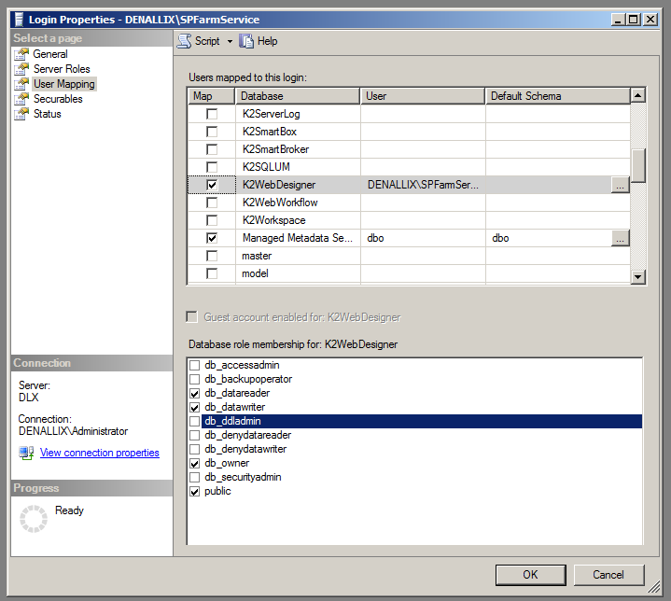The width and height of the screenshot is (671, 601).
Task: Click the Help icon in toolbar
Action: (246, 41)
